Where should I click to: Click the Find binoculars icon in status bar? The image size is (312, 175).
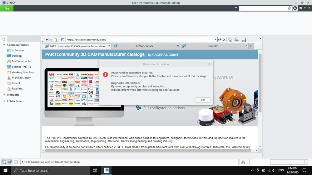243,162
